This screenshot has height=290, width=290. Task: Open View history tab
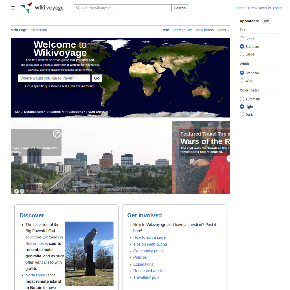tap(205, 30)
